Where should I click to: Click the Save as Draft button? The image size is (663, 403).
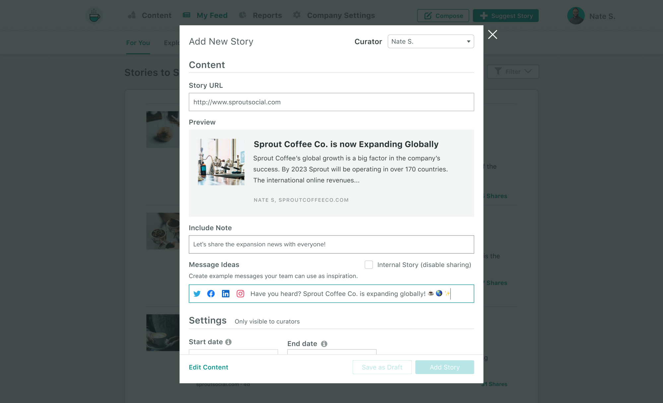(x=382, y=367)
